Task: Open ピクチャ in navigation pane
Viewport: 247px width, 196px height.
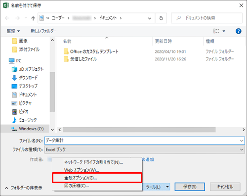Action: pos(22,103)
